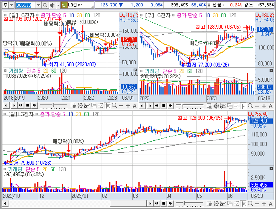Weekly chart: open chart settings gear icon
This screenshot has height=209, width=276.
pos(216,106)
